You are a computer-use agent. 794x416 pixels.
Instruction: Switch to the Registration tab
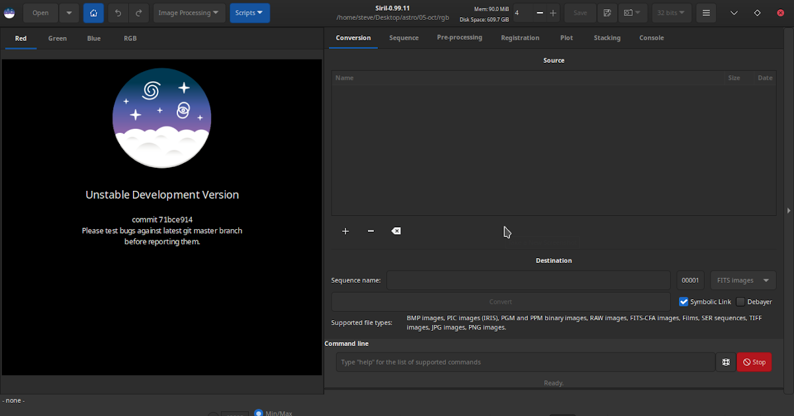point(519,38)
